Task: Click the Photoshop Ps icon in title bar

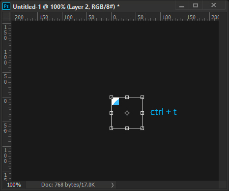Action: tap(6, 6)
